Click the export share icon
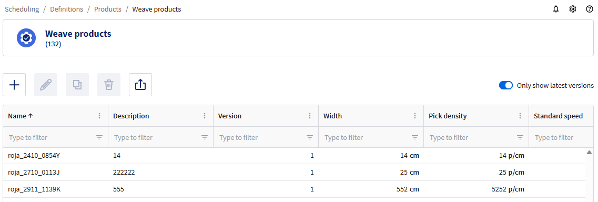The height and width of the screenshot is (202, 598). point(140,85)
